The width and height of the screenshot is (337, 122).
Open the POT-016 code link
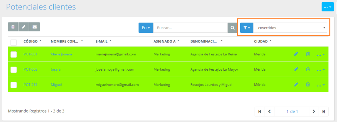pyautogui.click(x=30, y=85)
